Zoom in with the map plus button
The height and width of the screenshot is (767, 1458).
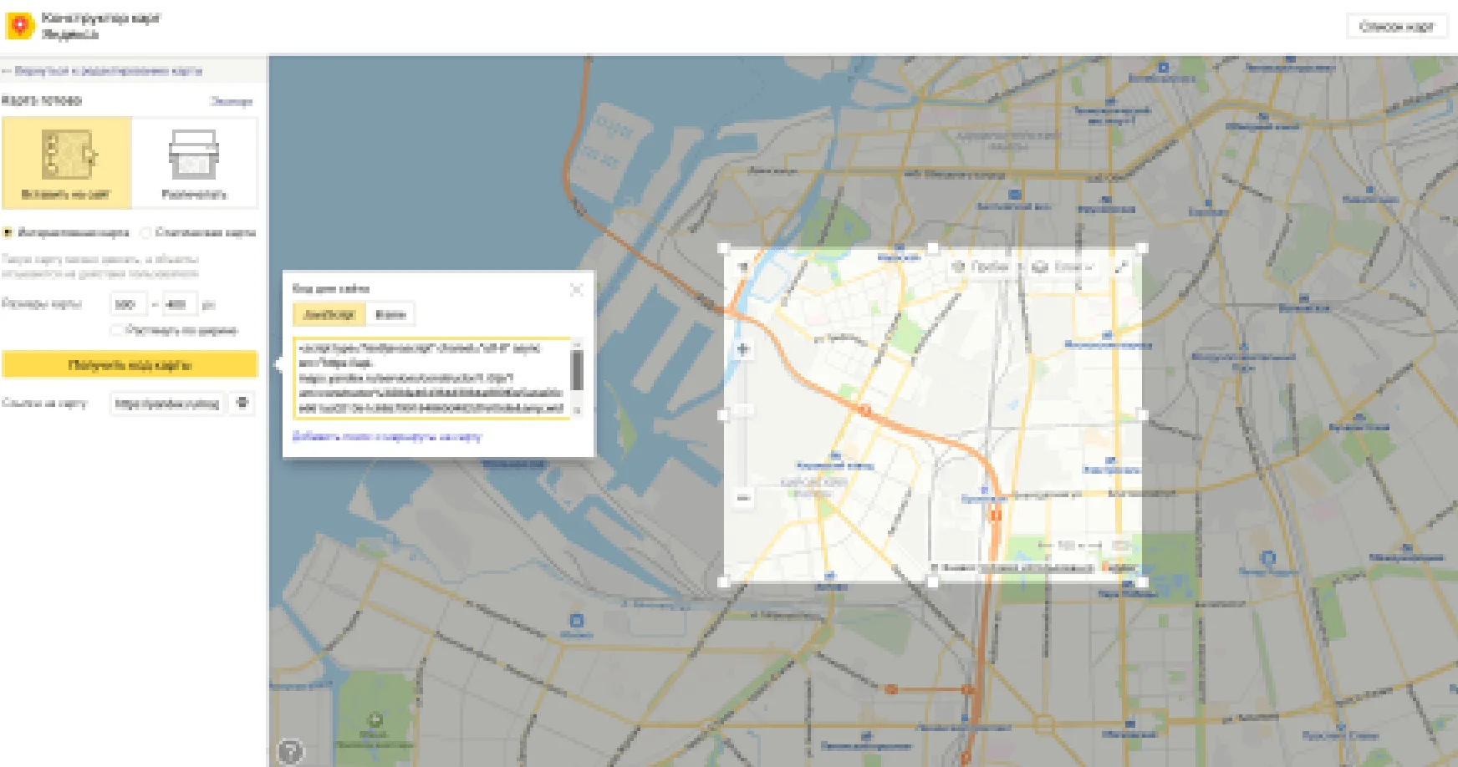[742, 349]
